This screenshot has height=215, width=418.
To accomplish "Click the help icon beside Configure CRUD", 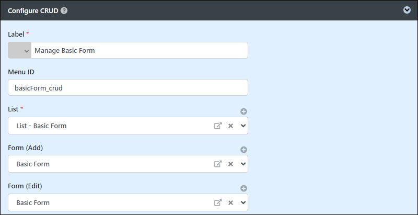I will (x=64, y=10).
